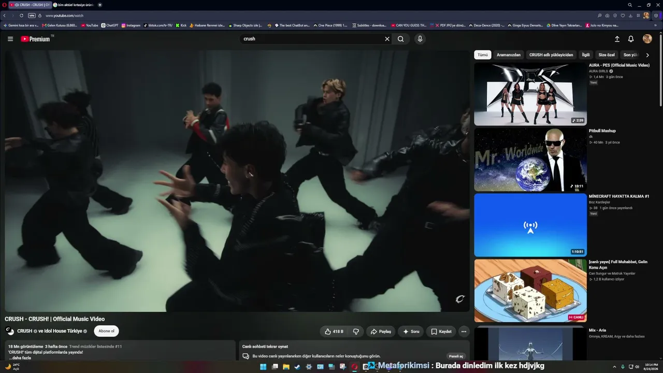Dislike the CRUSH video

[x=356, y=332]
